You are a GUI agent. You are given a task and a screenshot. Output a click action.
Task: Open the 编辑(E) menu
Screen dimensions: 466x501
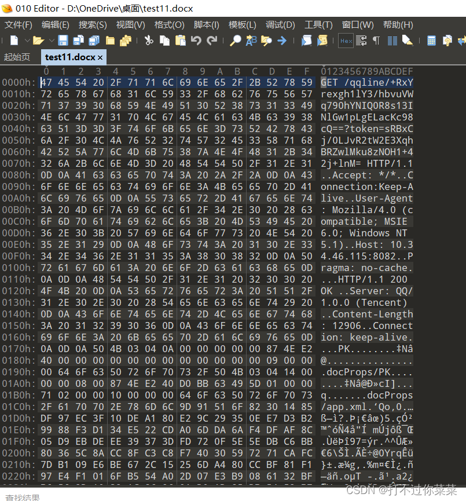[x=55, y=24]
